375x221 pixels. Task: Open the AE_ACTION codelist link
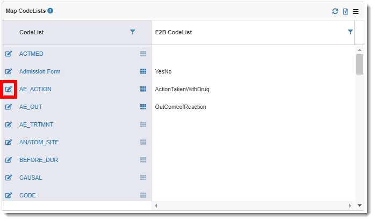(35, 89)
